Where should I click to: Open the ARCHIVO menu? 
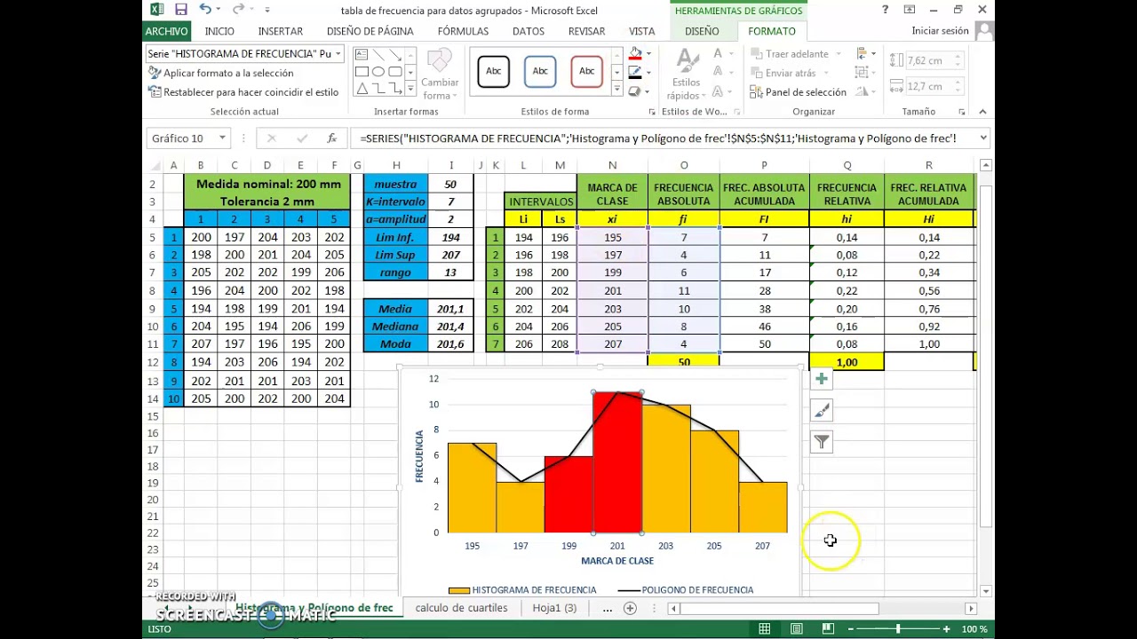166,31
